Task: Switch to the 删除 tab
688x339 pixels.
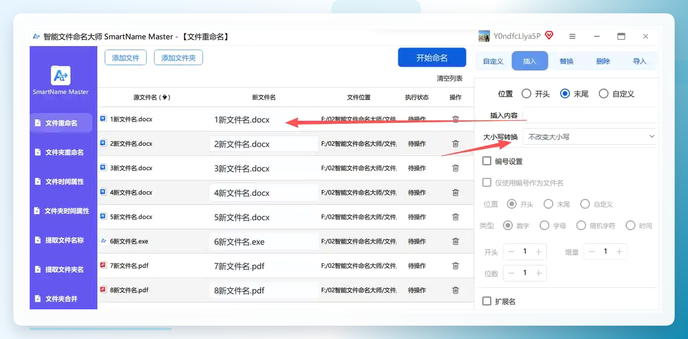Action: [x=603, y=61]
